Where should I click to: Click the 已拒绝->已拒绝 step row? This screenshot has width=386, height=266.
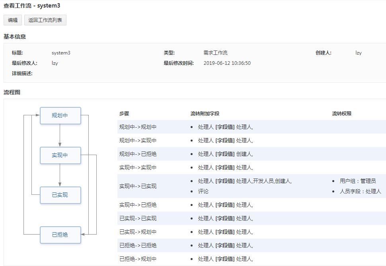251,246
